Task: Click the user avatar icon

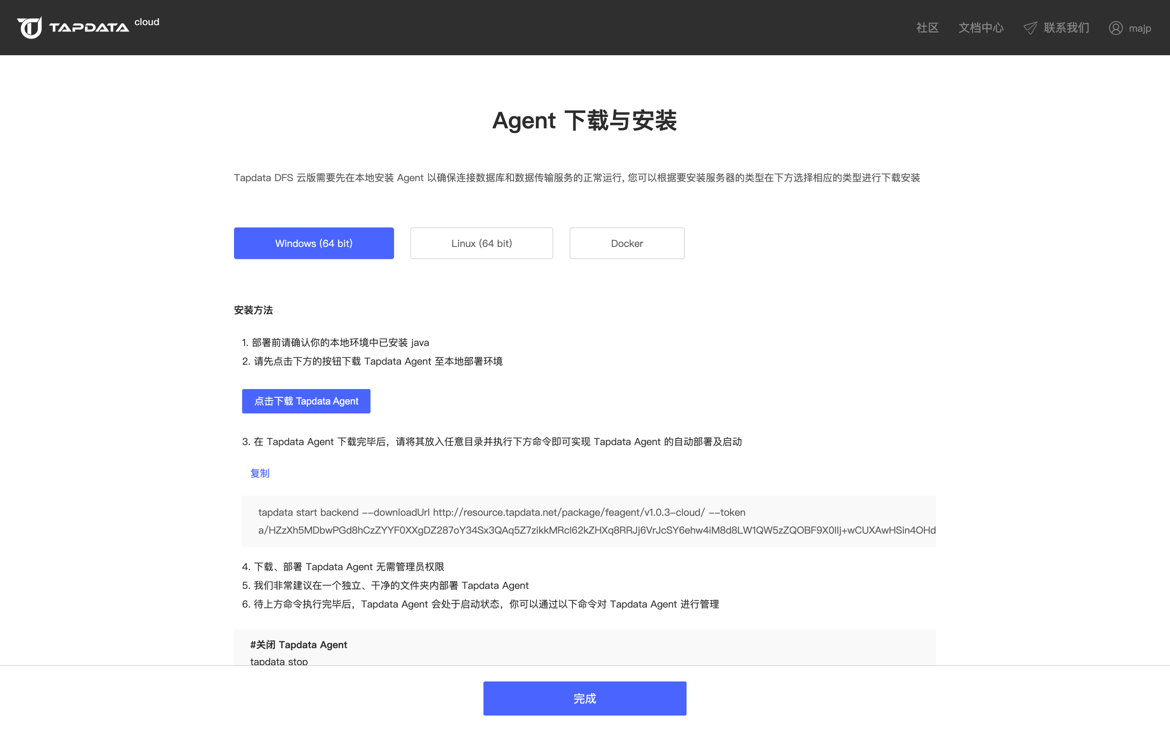Action: point(1116,28)
